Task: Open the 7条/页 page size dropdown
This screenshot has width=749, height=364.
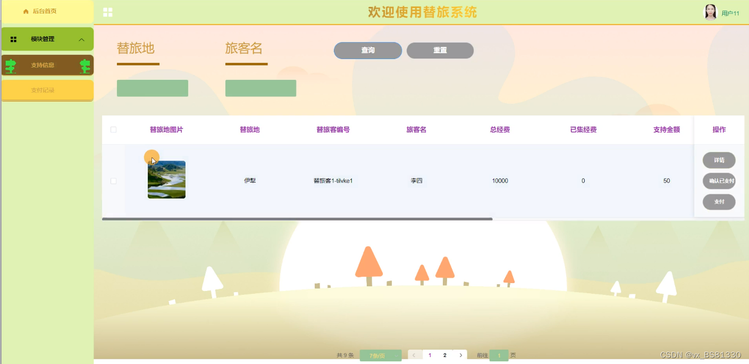Action: coord(381,355)
